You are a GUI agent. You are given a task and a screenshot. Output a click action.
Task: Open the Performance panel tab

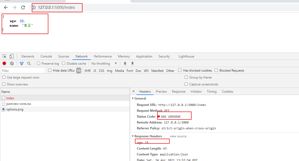click(x=103, y=56)
